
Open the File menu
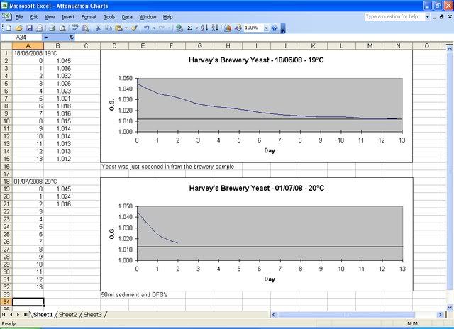19,17
